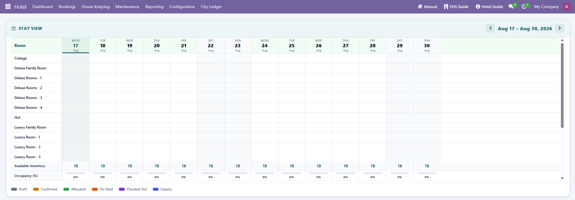The height and width of the screenshot is (200, 575).
Task: Click Available Inventory value for Aug 19
Action: click(x=130, y=166)
